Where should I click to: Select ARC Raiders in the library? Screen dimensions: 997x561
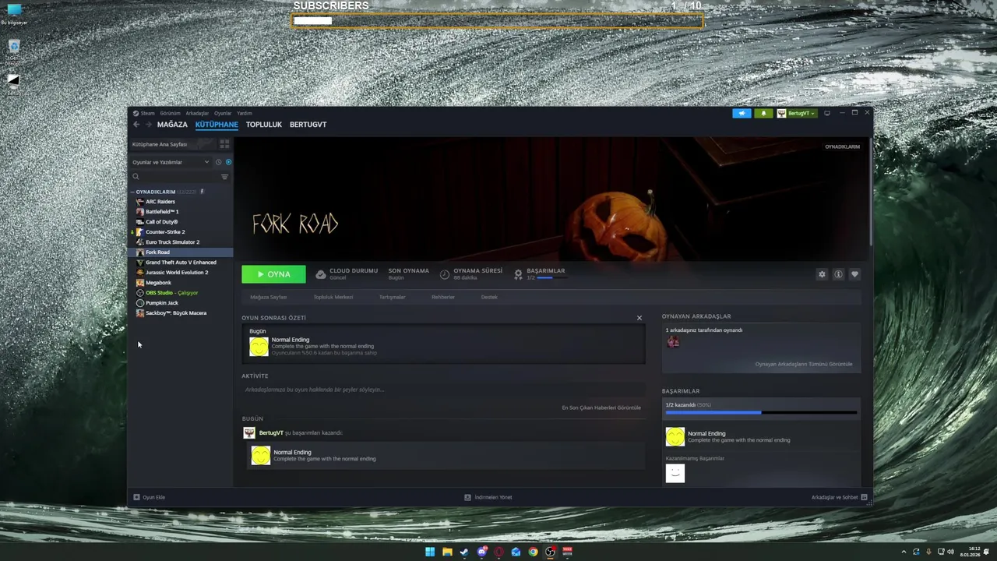click(160, 202)
